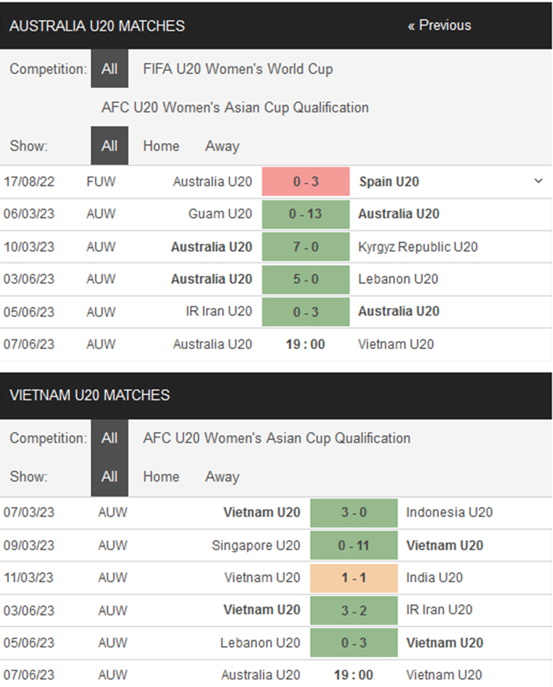Filter by FIFA U20 Women's World Cup
The height and width of the screenshot is (687, 553).
point(238,69)
